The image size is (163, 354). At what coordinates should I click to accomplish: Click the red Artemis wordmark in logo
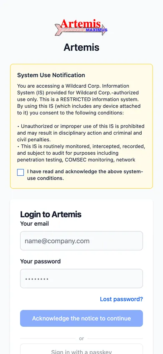click(81, 23)
